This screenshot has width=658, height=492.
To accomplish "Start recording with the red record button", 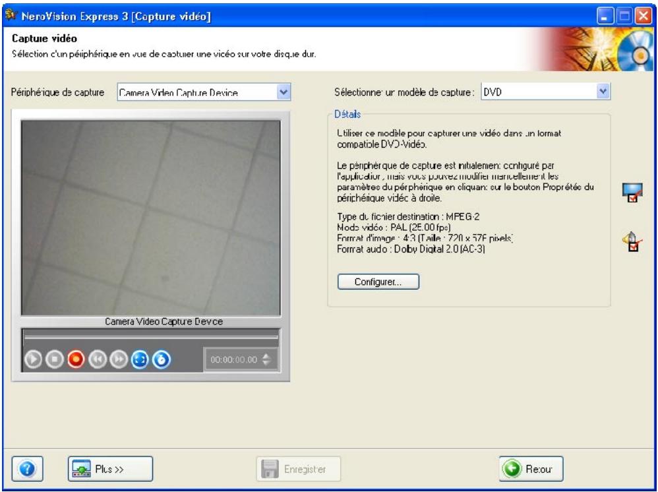I will point(76,359).
